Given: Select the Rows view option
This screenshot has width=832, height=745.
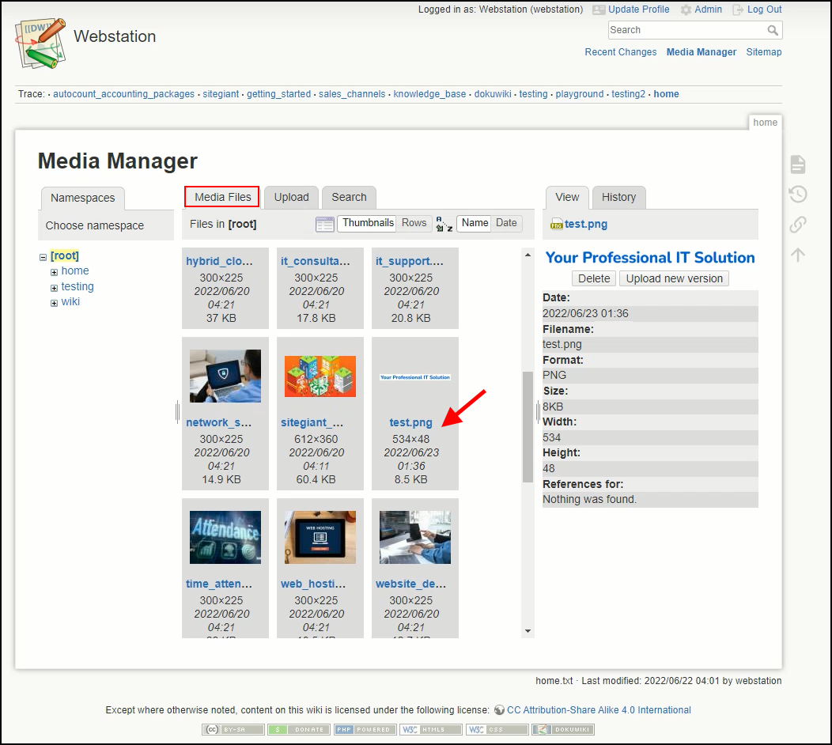Looking at the screenshot, I should coord(414,223).
